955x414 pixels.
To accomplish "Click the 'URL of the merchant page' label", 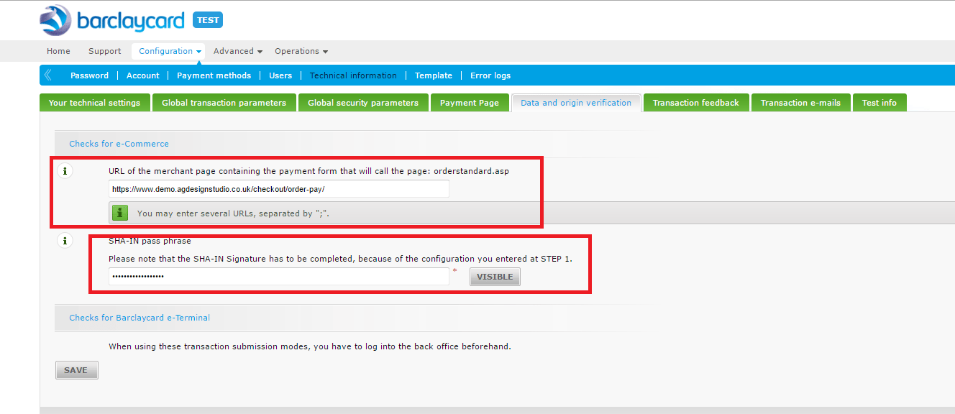I will tap(309, 171).
